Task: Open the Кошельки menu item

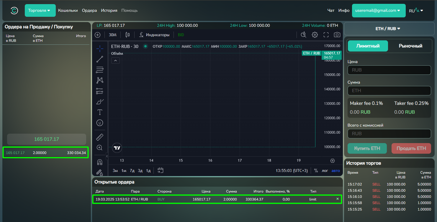Action: (68, 11)
